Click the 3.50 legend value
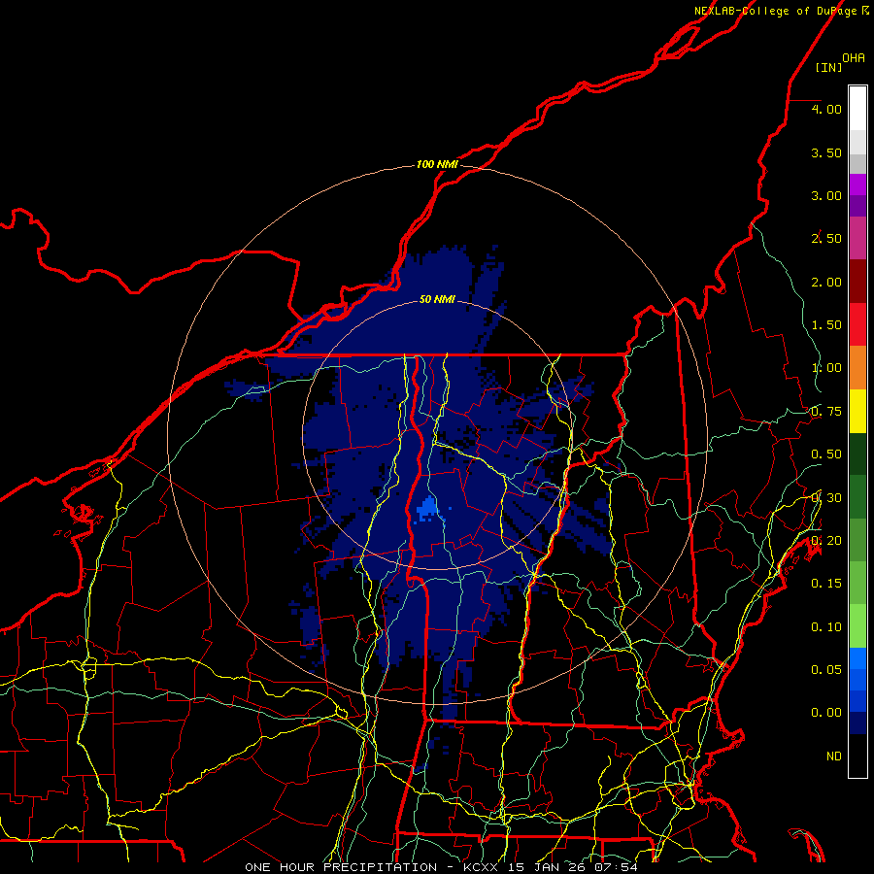The image size is (874, 874). (x=826, y=152)
